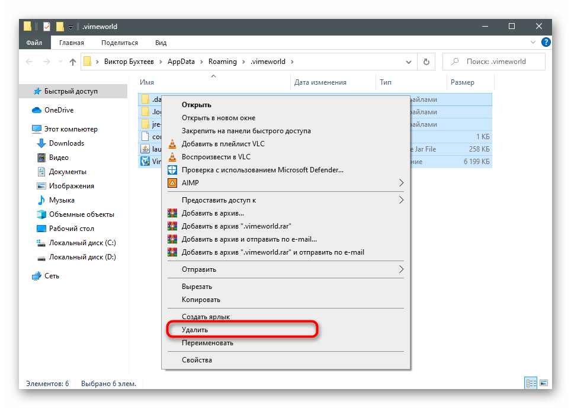Open the Файл tab
Image resolution: width=571 pixels, height=408 pixels.
pyautogui.click(x=34, y=43)
